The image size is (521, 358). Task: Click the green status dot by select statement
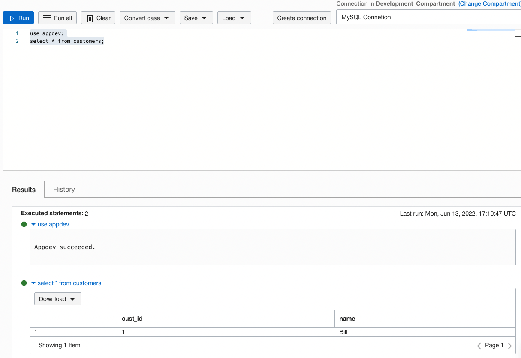[x=24, y=283]
